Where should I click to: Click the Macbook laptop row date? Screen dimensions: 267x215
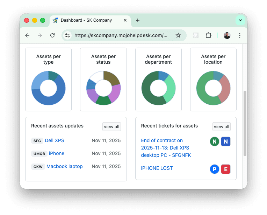click(106, 166)
